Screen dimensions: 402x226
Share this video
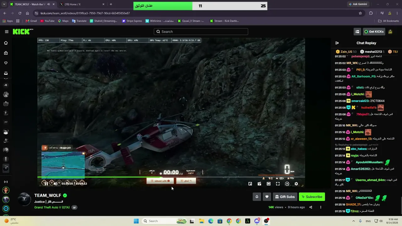pos(311,207)
